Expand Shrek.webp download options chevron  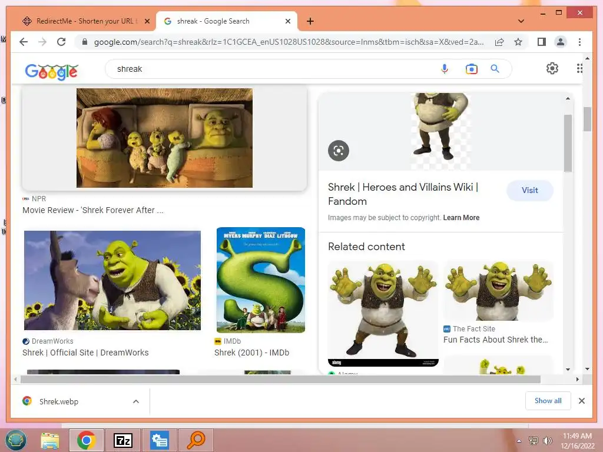tap(136, 401)
